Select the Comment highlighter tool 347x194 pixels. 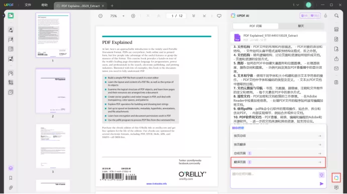[11, 30]
